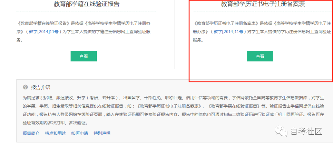333x146 pixels.
Task: Click the 教育部学籍在线验证报告 heading
Action: pyautogui.click(x=86, y=4)
